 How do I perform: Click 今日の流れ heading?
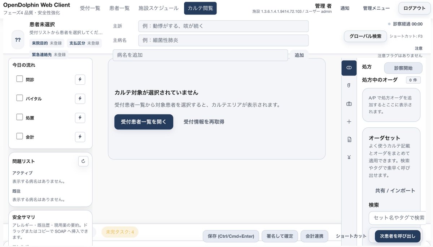(x=24, y=65)
